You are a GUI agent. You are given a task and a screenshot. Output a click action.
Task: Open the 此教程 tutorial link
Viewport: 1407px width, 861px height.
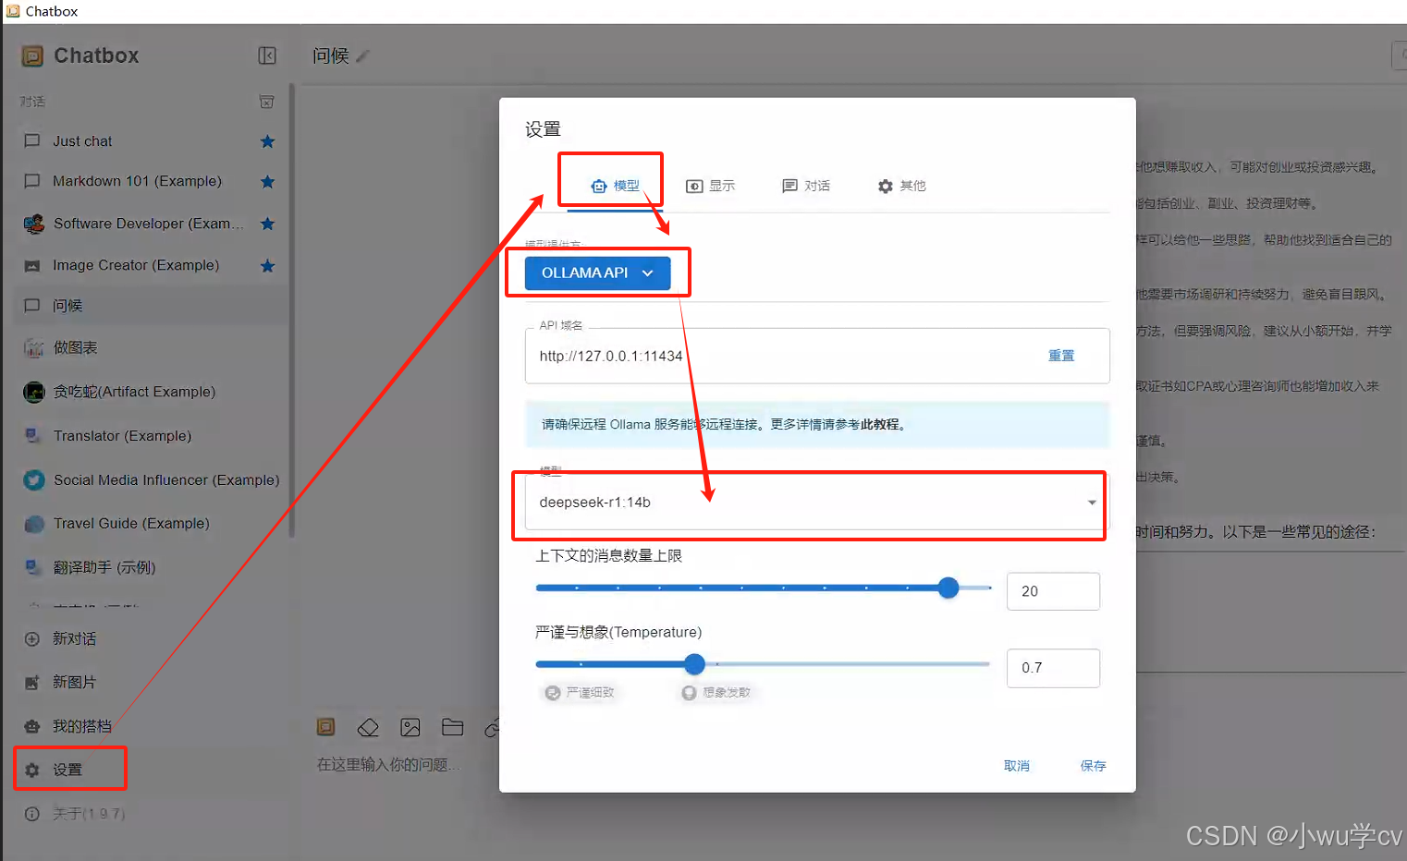click(x=879, y=425)
